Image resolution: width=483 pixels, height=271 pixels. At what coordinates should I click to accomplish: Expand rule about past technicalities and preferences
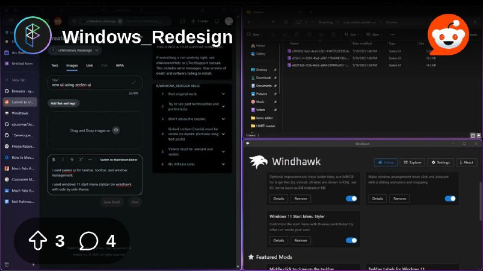tap(223, 107)
